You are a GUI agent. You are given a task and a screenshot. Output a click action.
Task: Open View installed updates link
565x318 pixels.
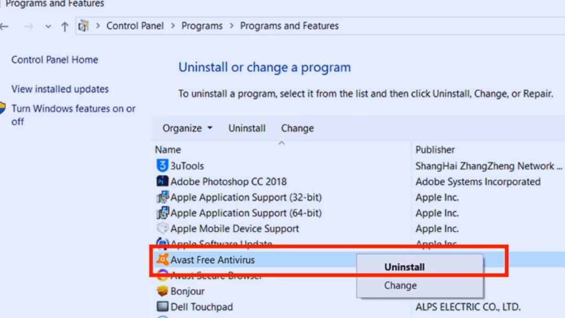(60, 89)
